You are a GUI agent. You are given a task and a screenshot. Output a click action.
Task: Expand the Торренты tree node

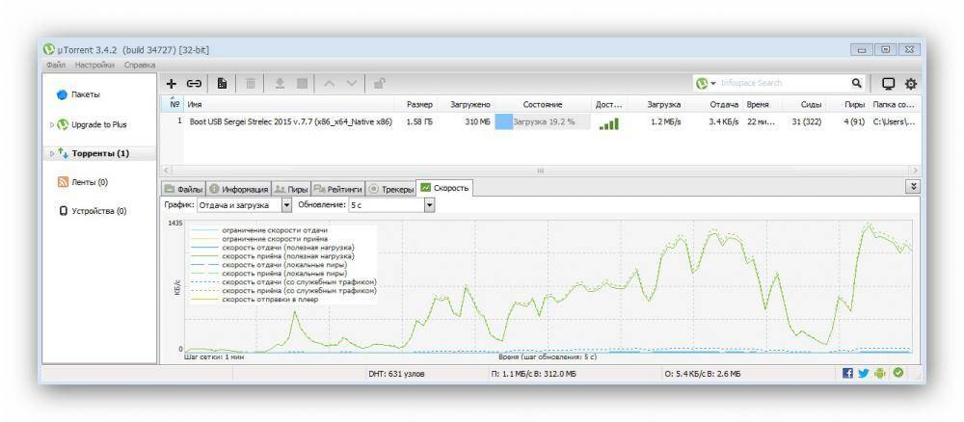[52, 153]
